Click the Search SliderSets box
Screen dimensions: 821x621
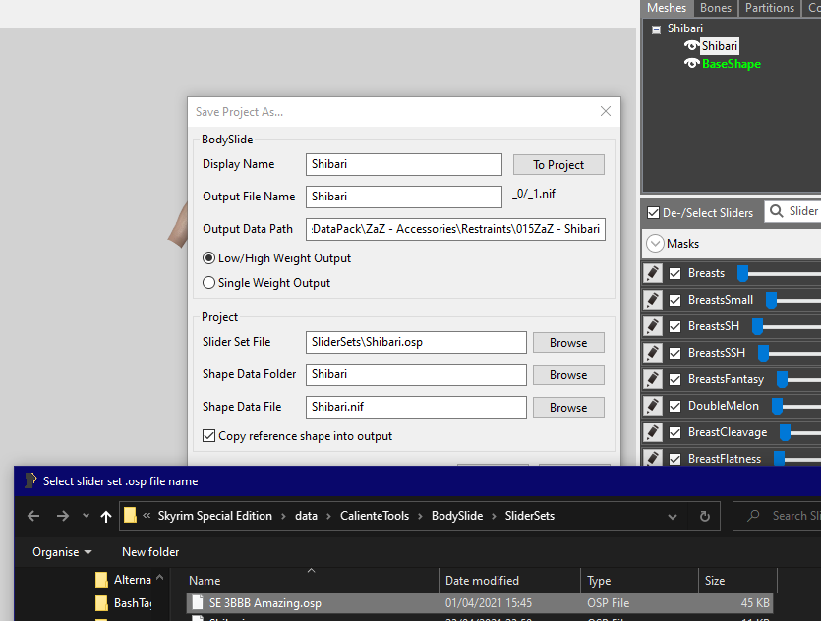[x=777, y=516]
